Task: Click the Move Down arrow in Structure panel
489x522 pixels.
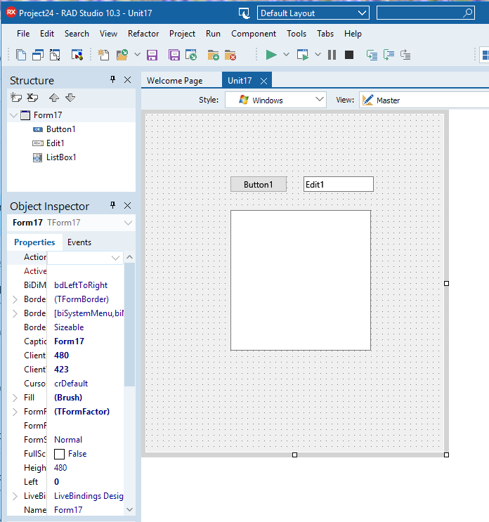Action: pos(70,97)
